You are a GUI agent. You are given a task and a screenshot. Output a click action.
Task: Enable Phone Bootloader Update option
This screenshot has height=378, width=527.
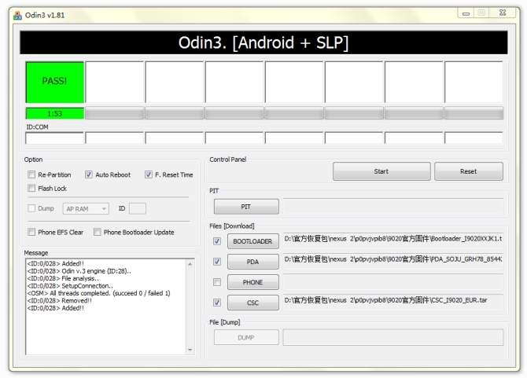click(98, 233)
